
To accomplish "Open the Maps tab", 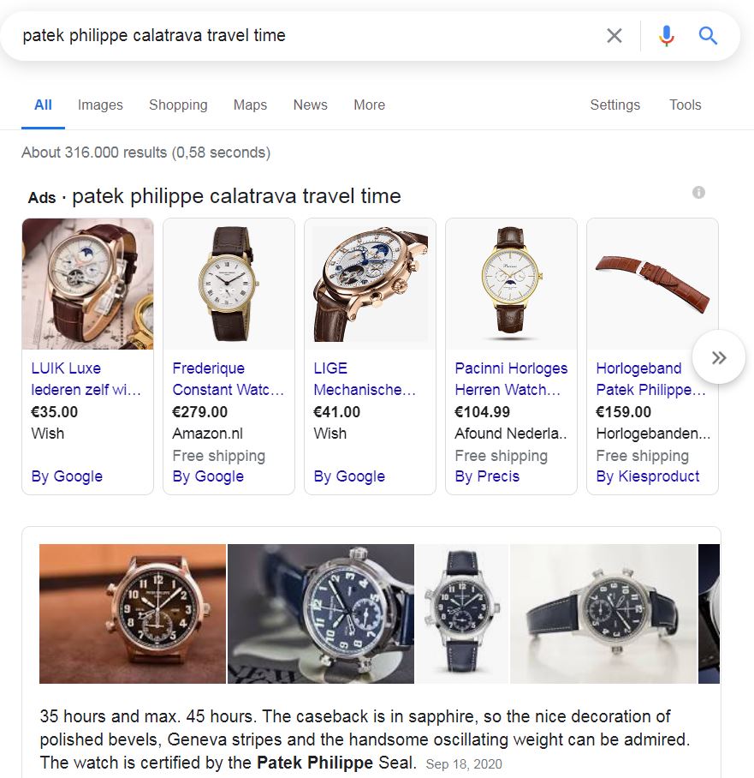I will coord(250,105).
